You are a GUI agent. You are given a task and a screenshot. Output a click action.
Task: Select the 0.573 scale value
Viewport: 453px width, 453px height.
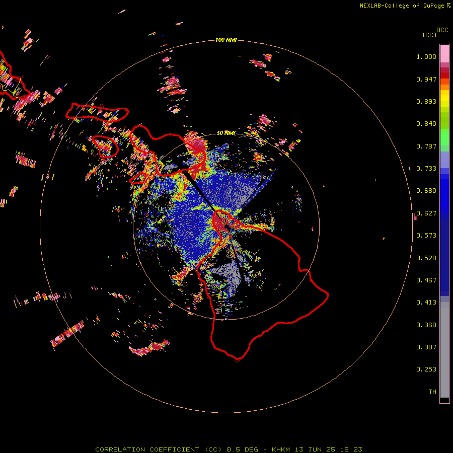[426, 236]
